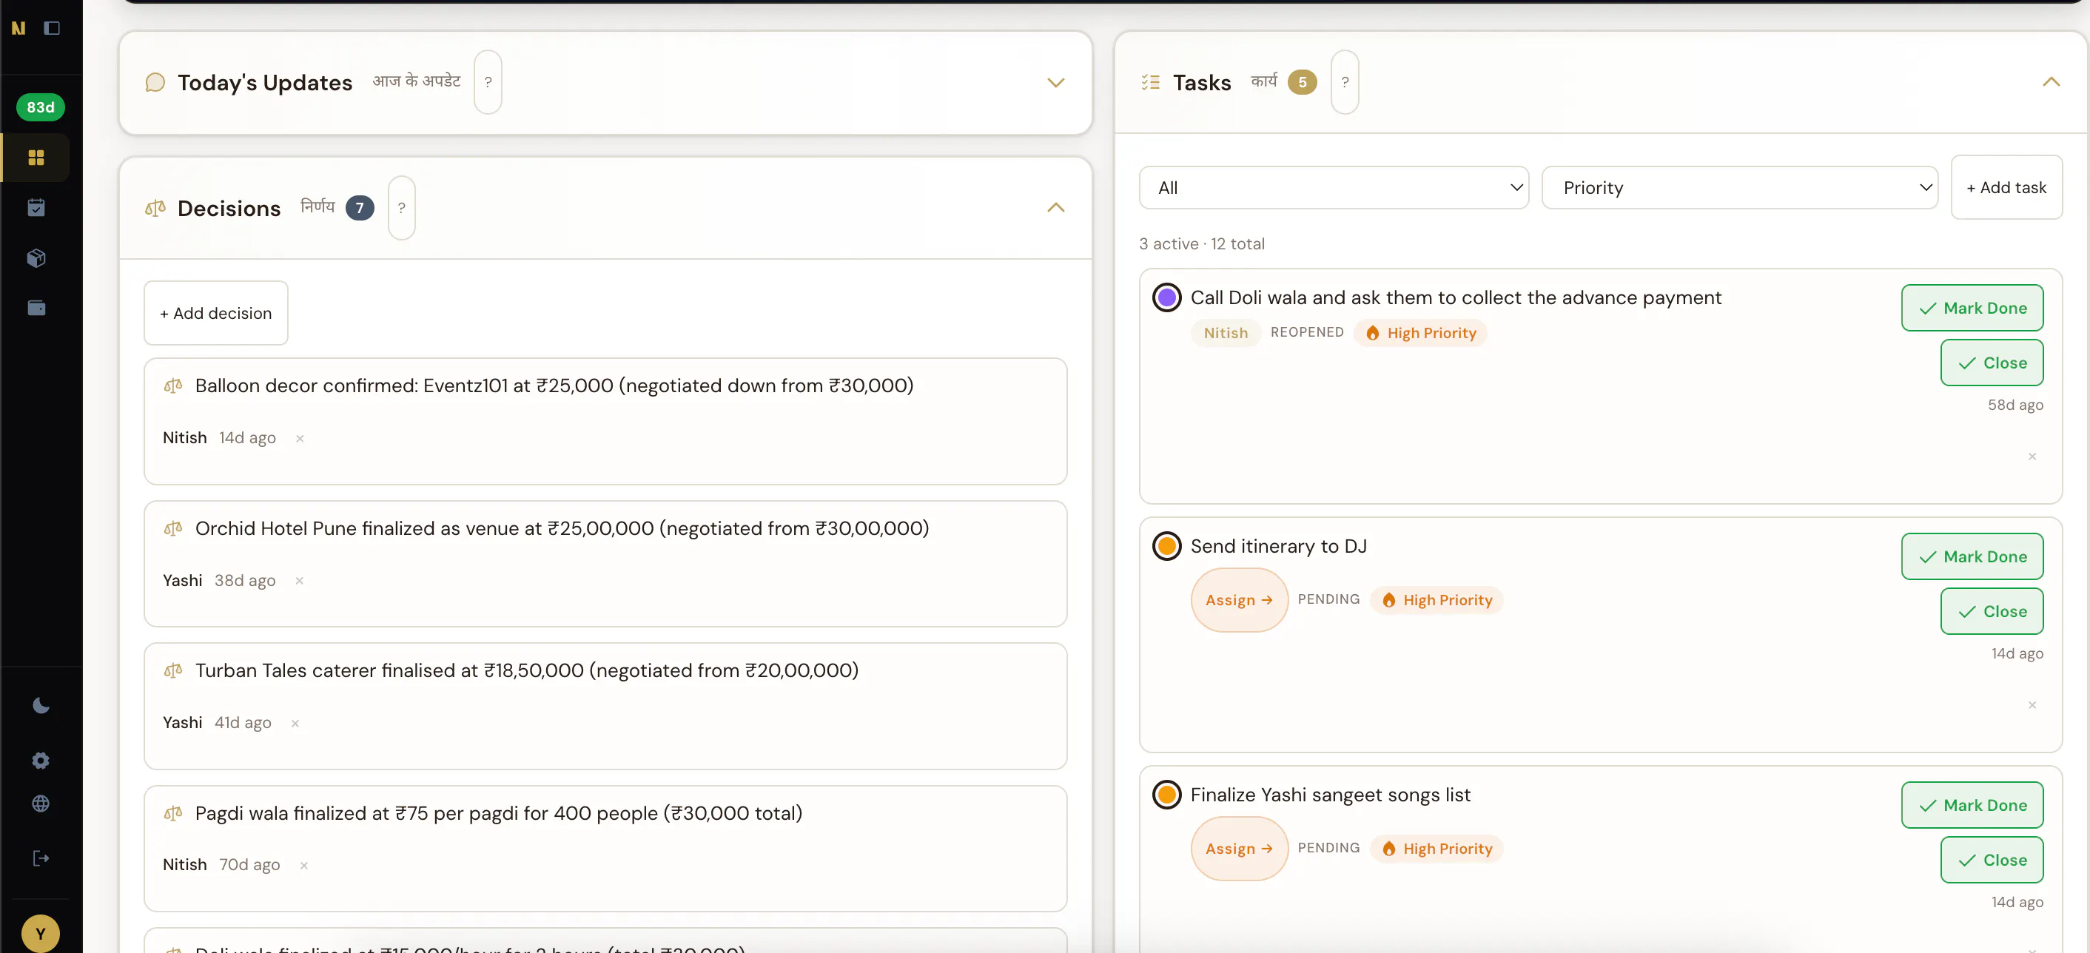Open the Pagdi wala finalized decision text
2090x953 pixels.
click(499, 813)
